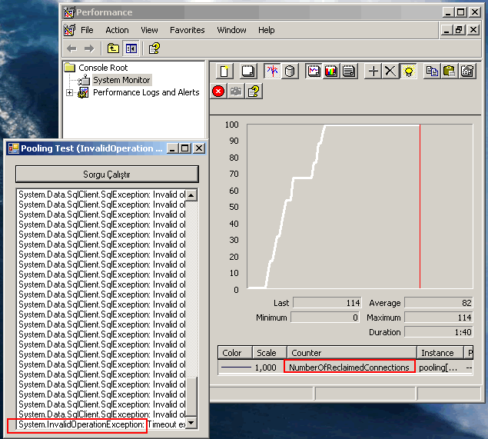The height and width of the screenshot is (439, 488).
Task: Select the View Report icon
Action: pyautogui.click(x=348, y=72)
